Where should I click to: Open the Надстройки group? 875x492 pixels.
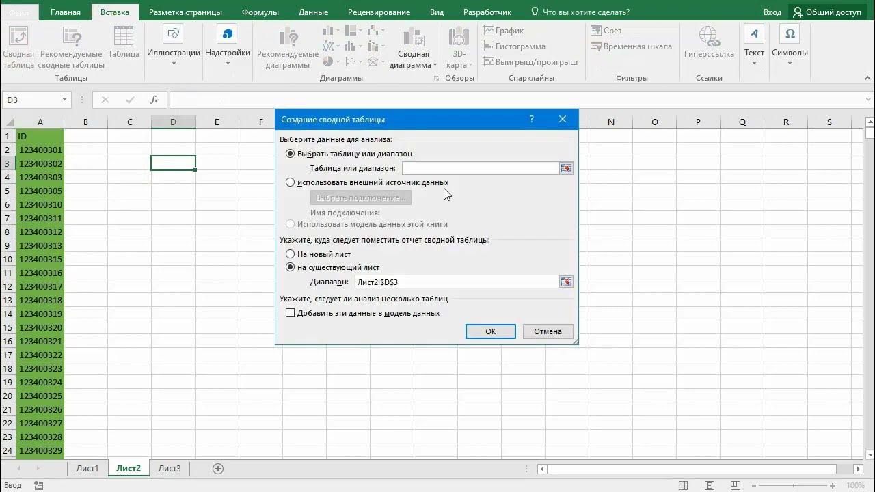(228, 46)
